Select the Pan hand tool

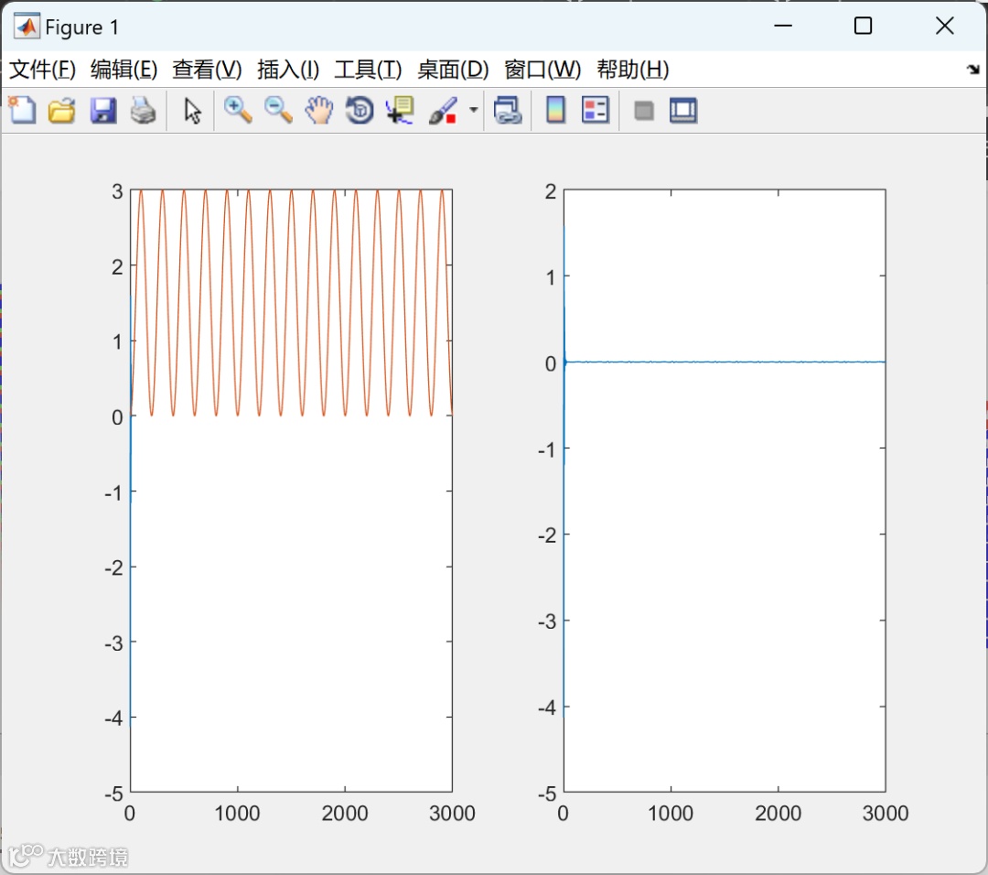pyautogui.click(x=319, y=111)
